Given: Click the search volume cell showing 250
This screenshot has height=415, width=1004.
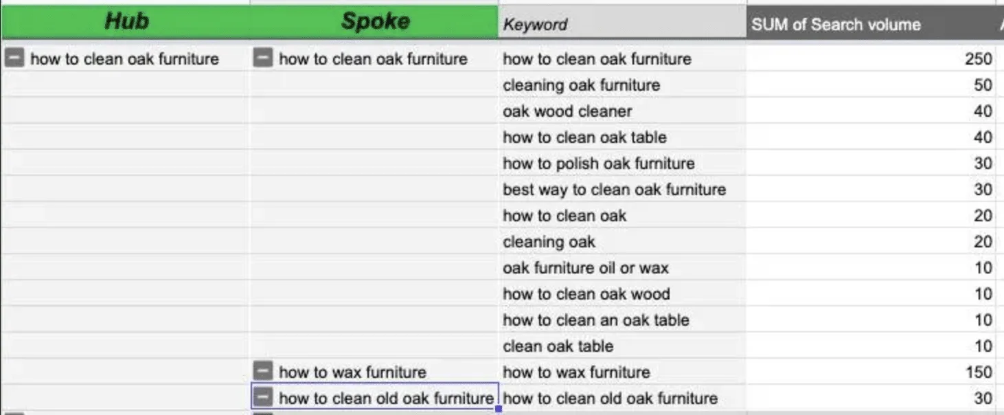Looking at the screenshot, I should click(871, 59).
